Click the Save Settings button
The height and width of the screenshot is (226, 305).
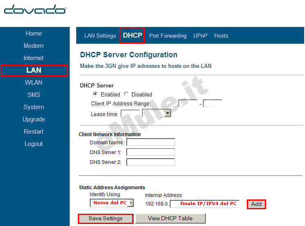106,219
